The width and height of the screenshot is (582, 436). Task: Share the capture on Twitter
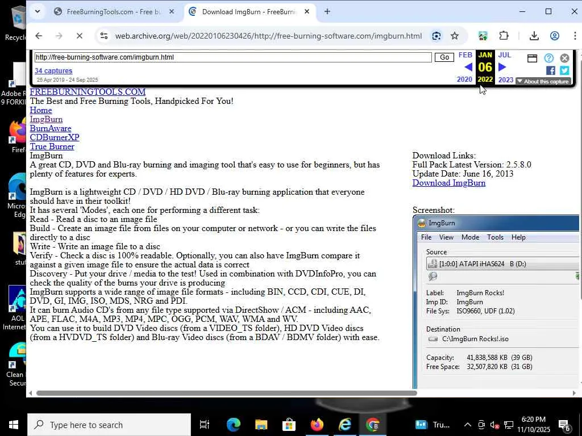564,70
